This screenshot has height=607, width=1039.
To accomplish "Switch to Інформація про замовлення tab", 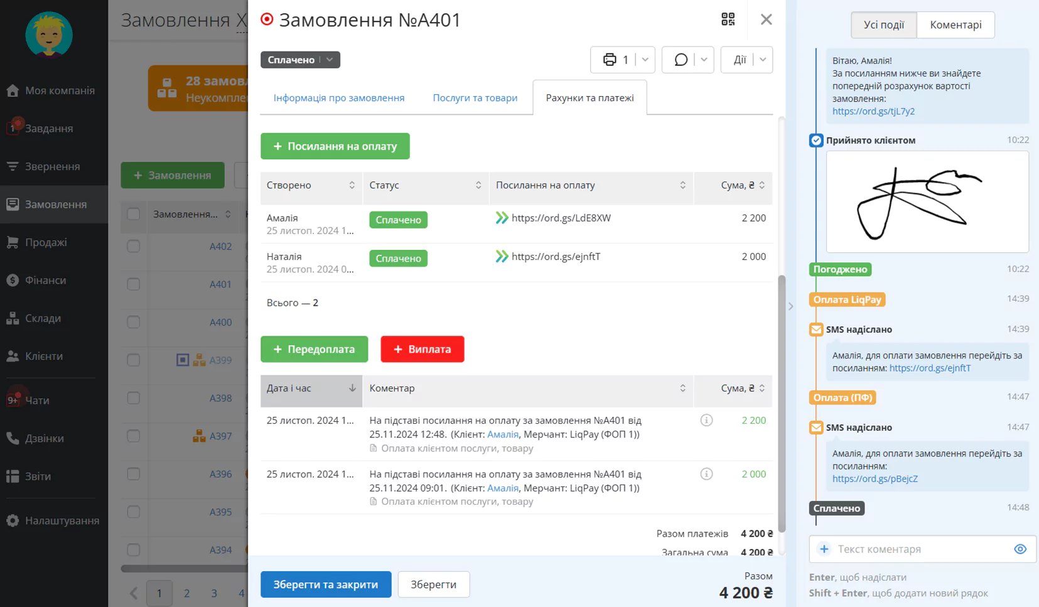I will coord(339,98).
